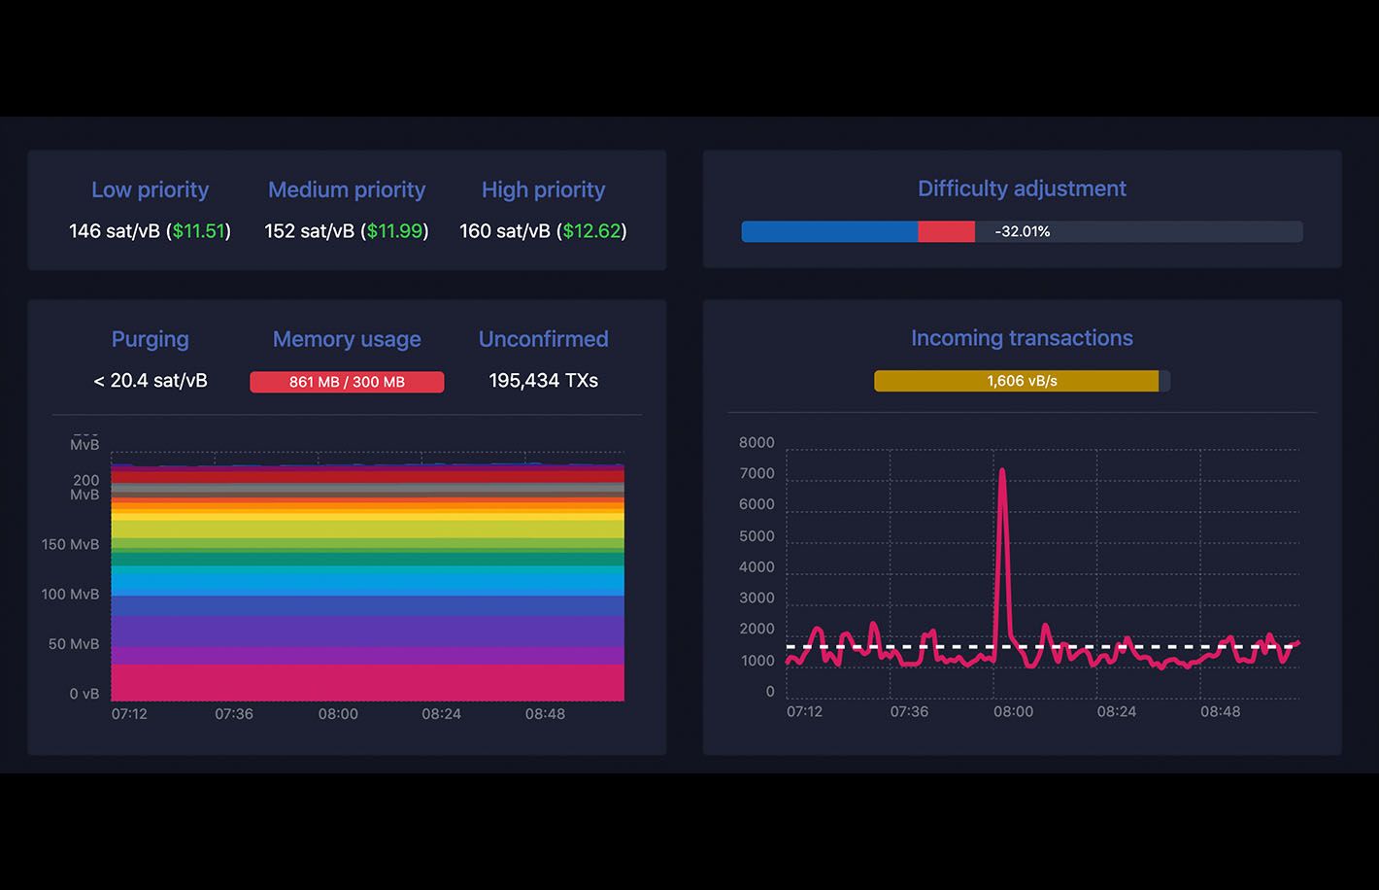Click the red segment of difficulty bar
Viewport: 1379px width, 890px height.
click(x=946, y=231)
